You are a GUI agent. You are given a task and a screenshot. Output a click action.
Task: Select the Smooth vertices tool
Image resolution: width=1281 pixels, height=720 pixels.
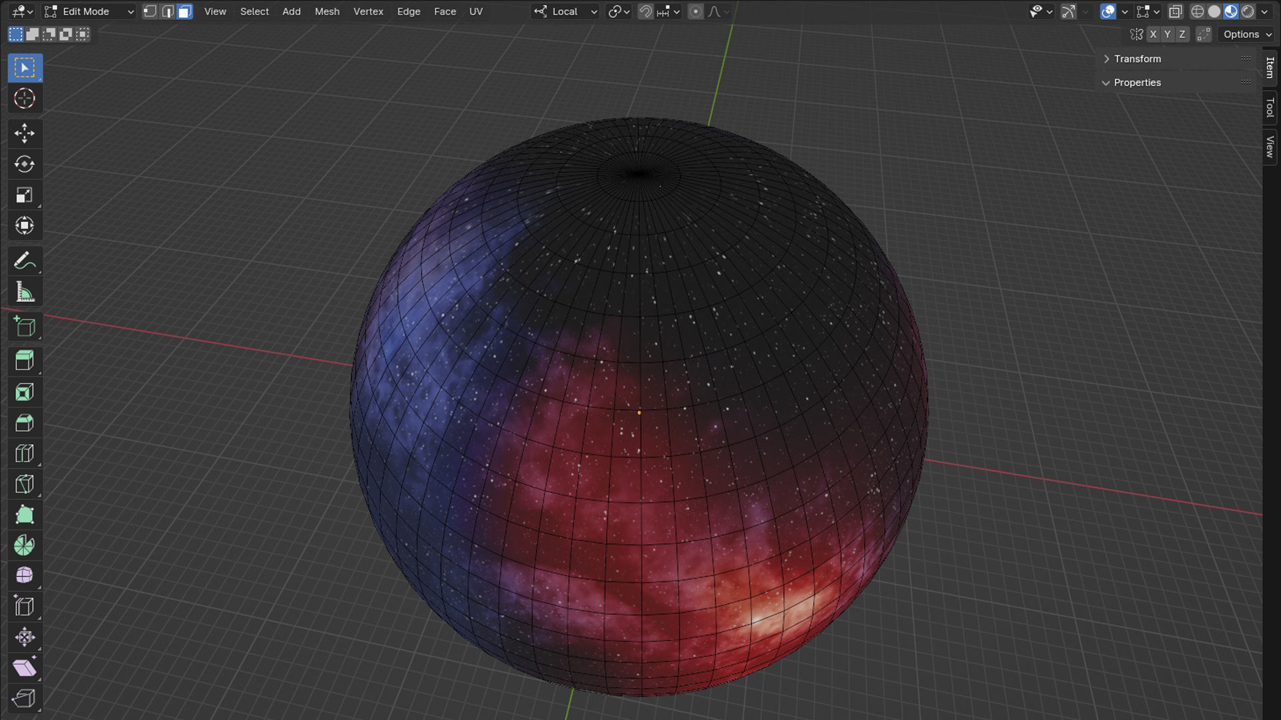click(25, 575)
